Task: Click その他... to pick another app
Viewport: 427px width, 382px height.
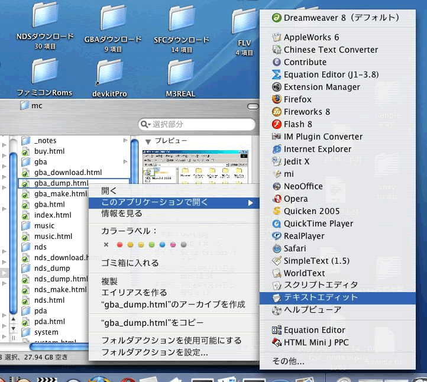Action: pos(338,361)
